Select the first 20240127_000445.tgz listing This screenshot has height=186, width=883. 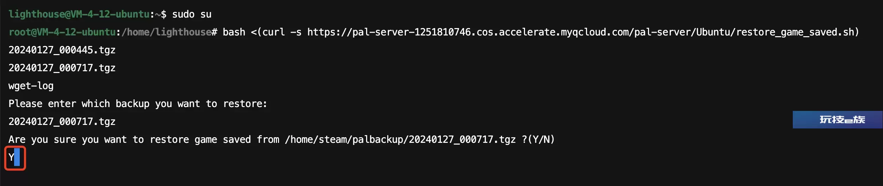[62, 50]
